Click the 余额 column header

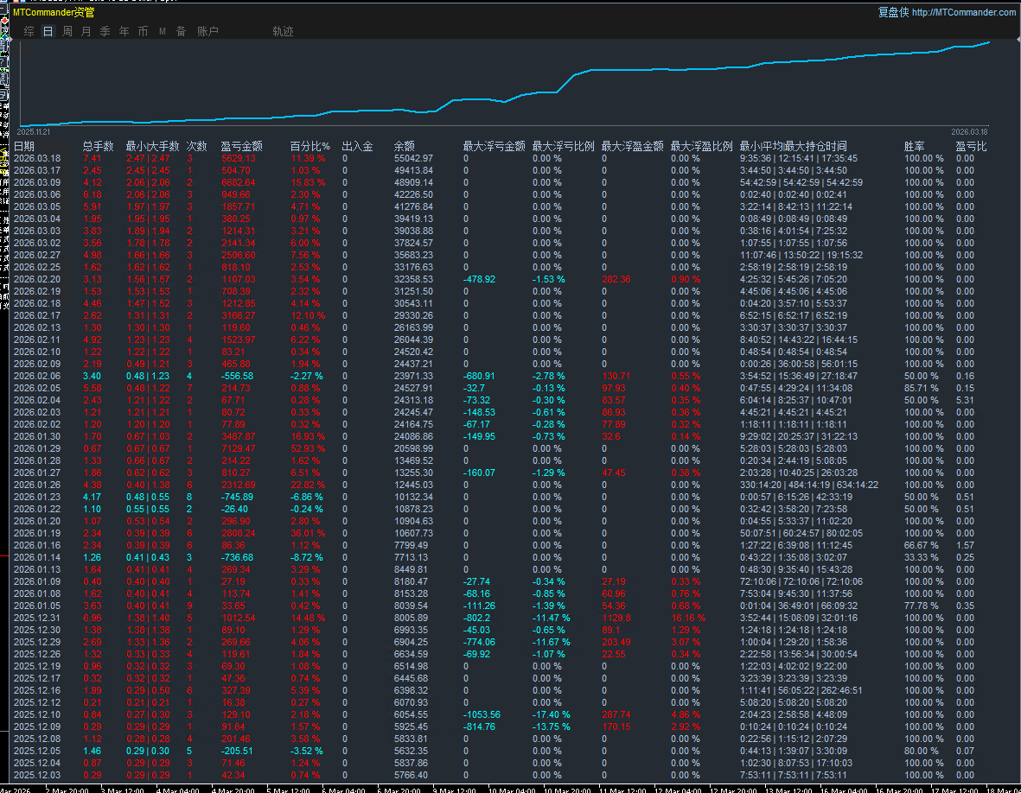[x=404, y=146]
